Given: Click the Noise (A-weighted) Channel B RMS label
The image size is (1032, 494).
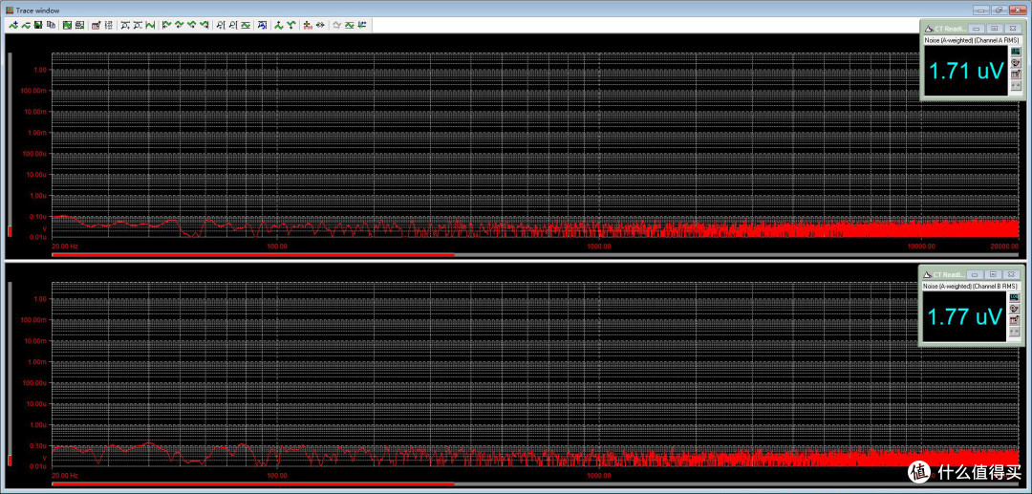Looking at the screenshot, I should tap(972, 286).
